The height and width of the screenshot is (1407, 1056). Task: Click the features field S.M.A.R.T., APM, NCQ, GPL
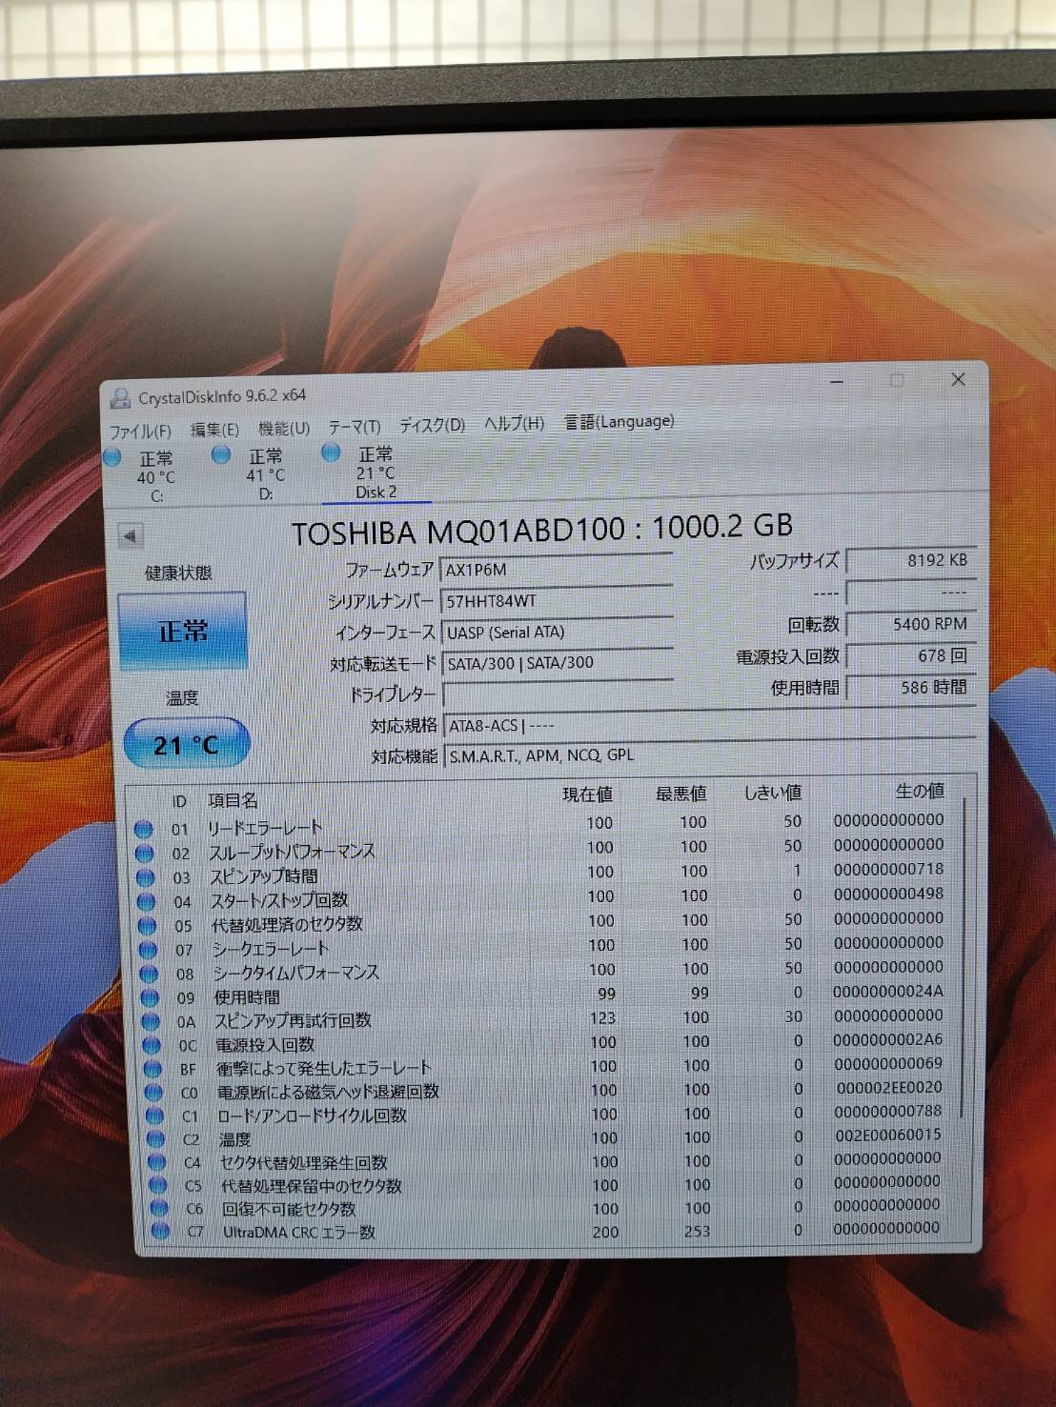(x=710, y=755)
